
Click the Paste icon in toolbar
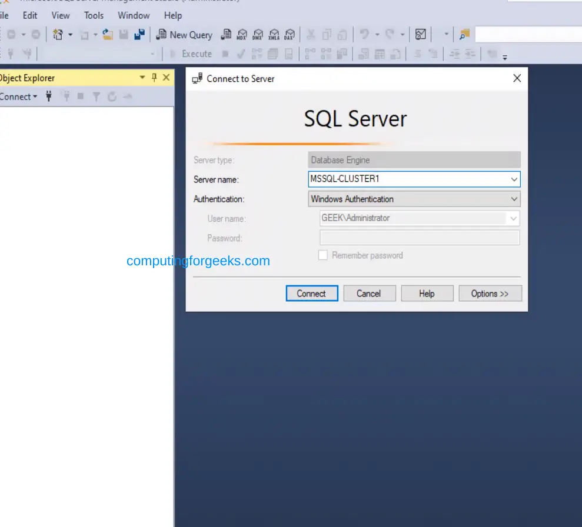(x=342, y=35)
